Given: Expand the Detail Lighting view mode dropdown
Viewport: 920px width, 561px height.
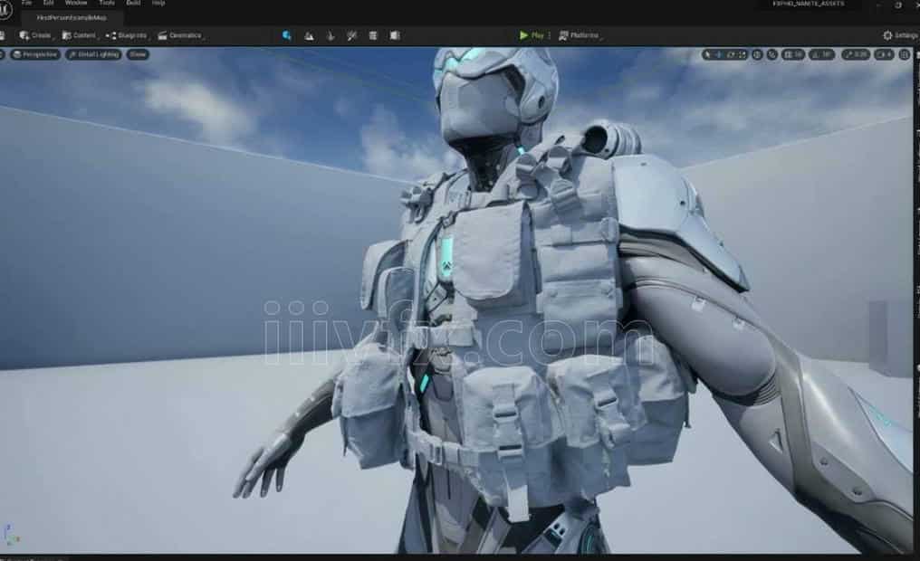Looking at the screenshot, I should [93, 54].
